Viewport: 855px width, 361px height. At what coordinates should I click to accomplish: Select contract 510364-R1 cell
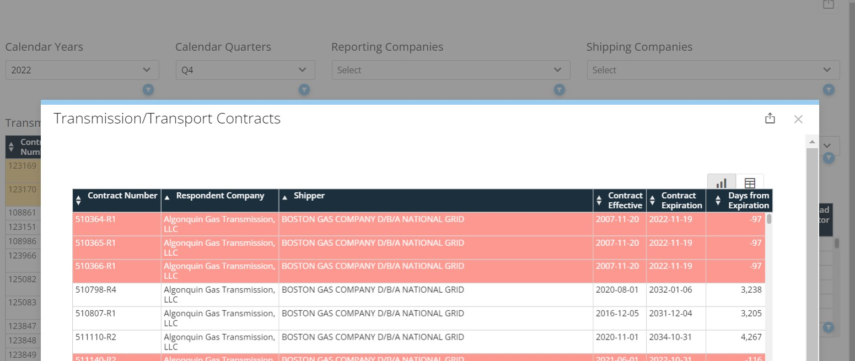coord(117,224)
